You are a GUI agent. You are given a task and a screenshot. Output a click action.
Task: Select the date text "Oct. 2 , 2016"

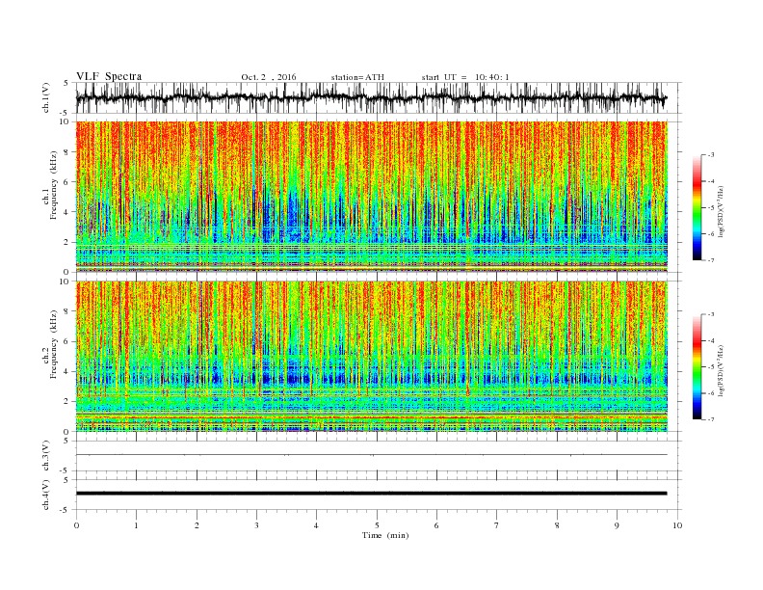click(268, 77)
